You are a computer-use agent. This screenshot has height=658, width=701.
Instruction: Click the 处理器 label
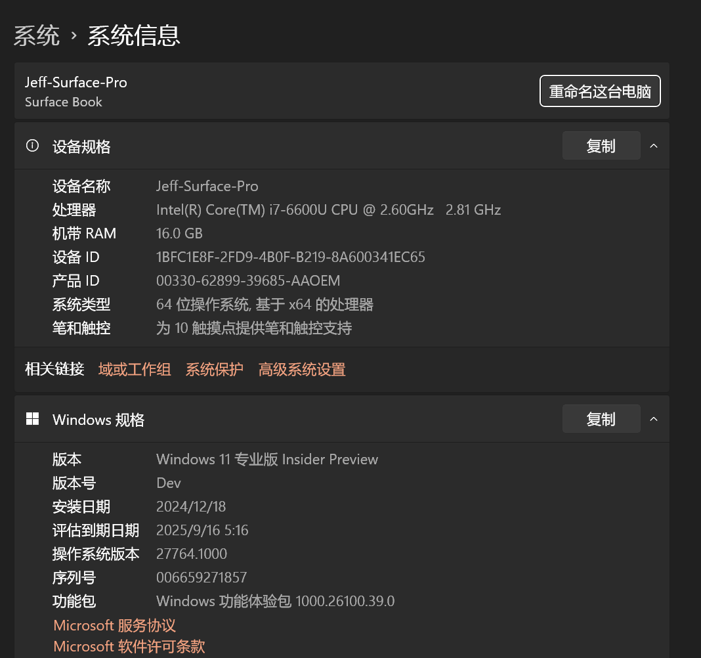click(x=74, y=209)
